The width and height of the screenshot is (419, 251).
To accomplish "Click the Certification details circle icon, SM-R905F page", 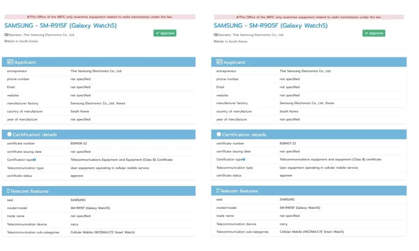I will [x=219, y=134].
